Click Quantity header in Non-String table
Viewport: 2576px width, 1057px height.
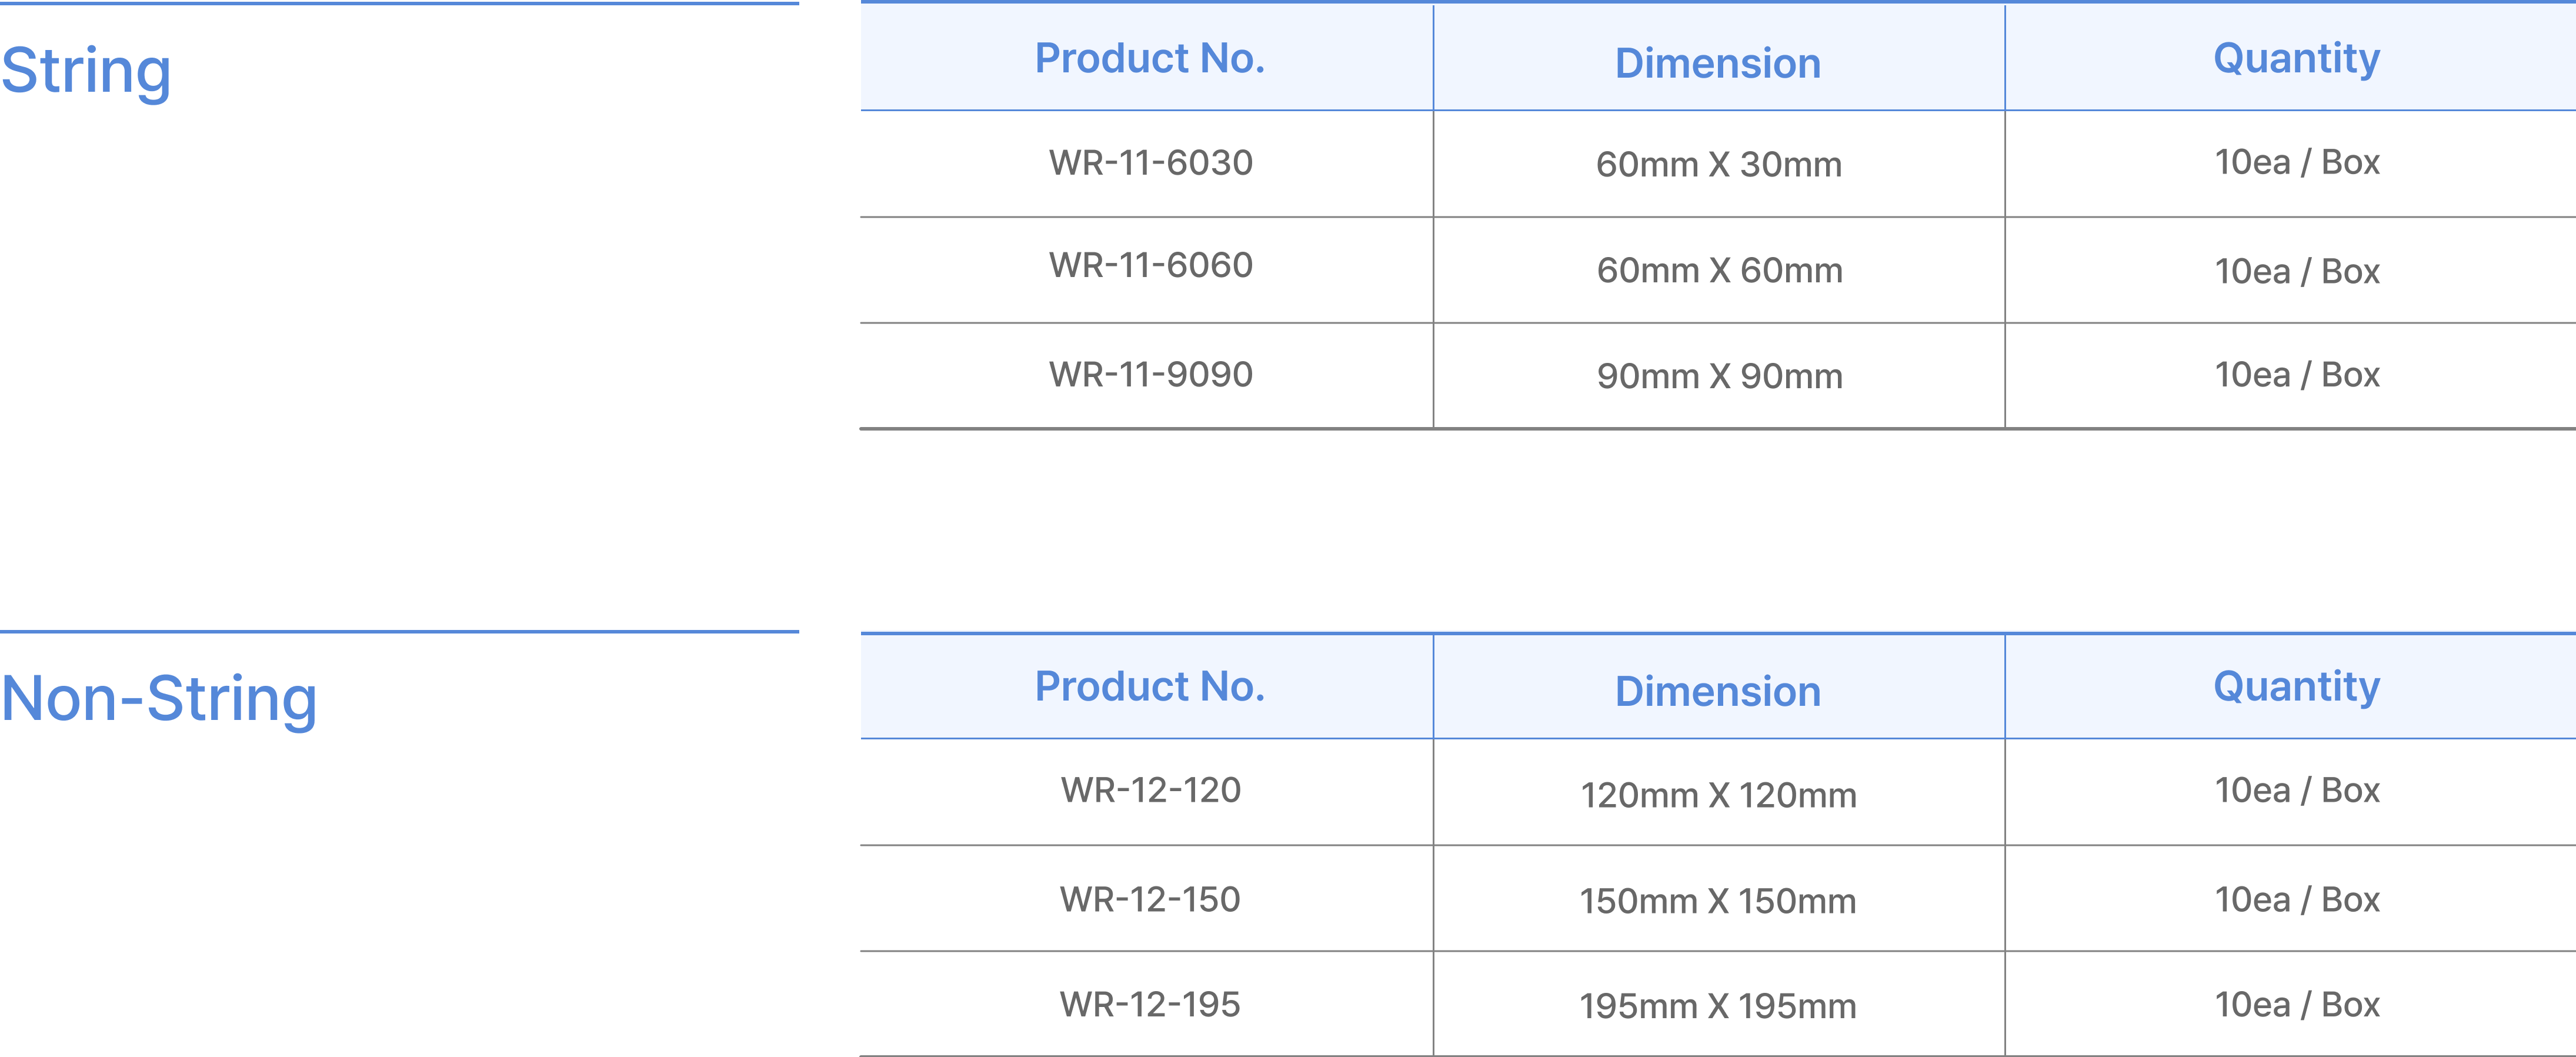[2296, 687]
